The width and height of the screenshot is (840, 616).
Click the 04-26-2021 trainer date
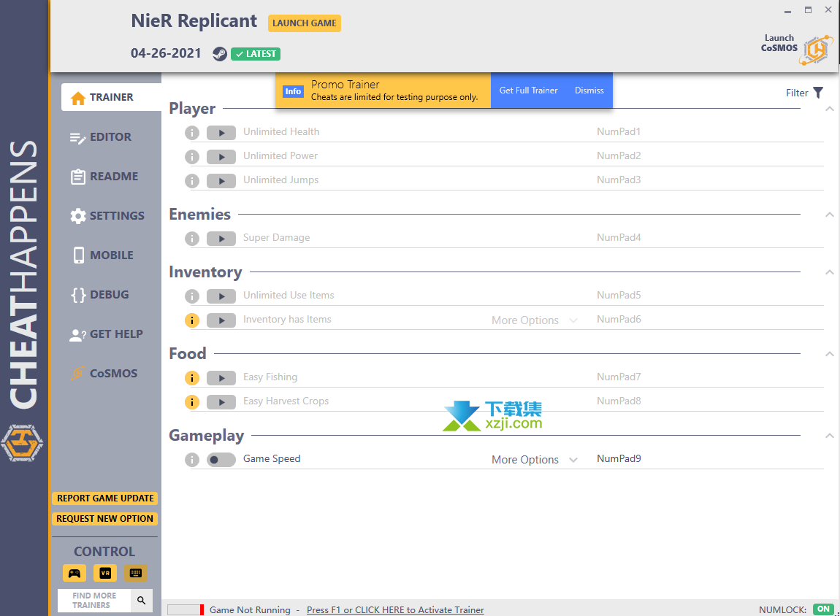click(166, 53)
